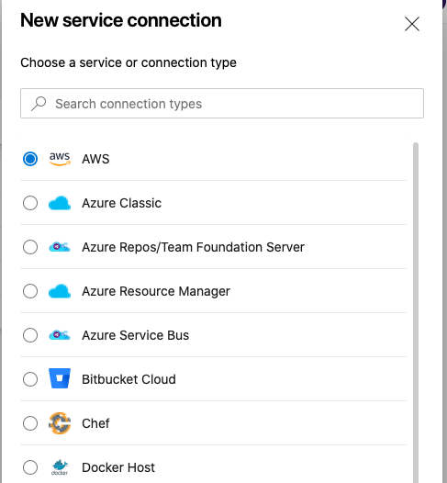The width and height of the screenshot is (447, 483).
Task: Choose the Chef radio button
Action: coord(30,423)
